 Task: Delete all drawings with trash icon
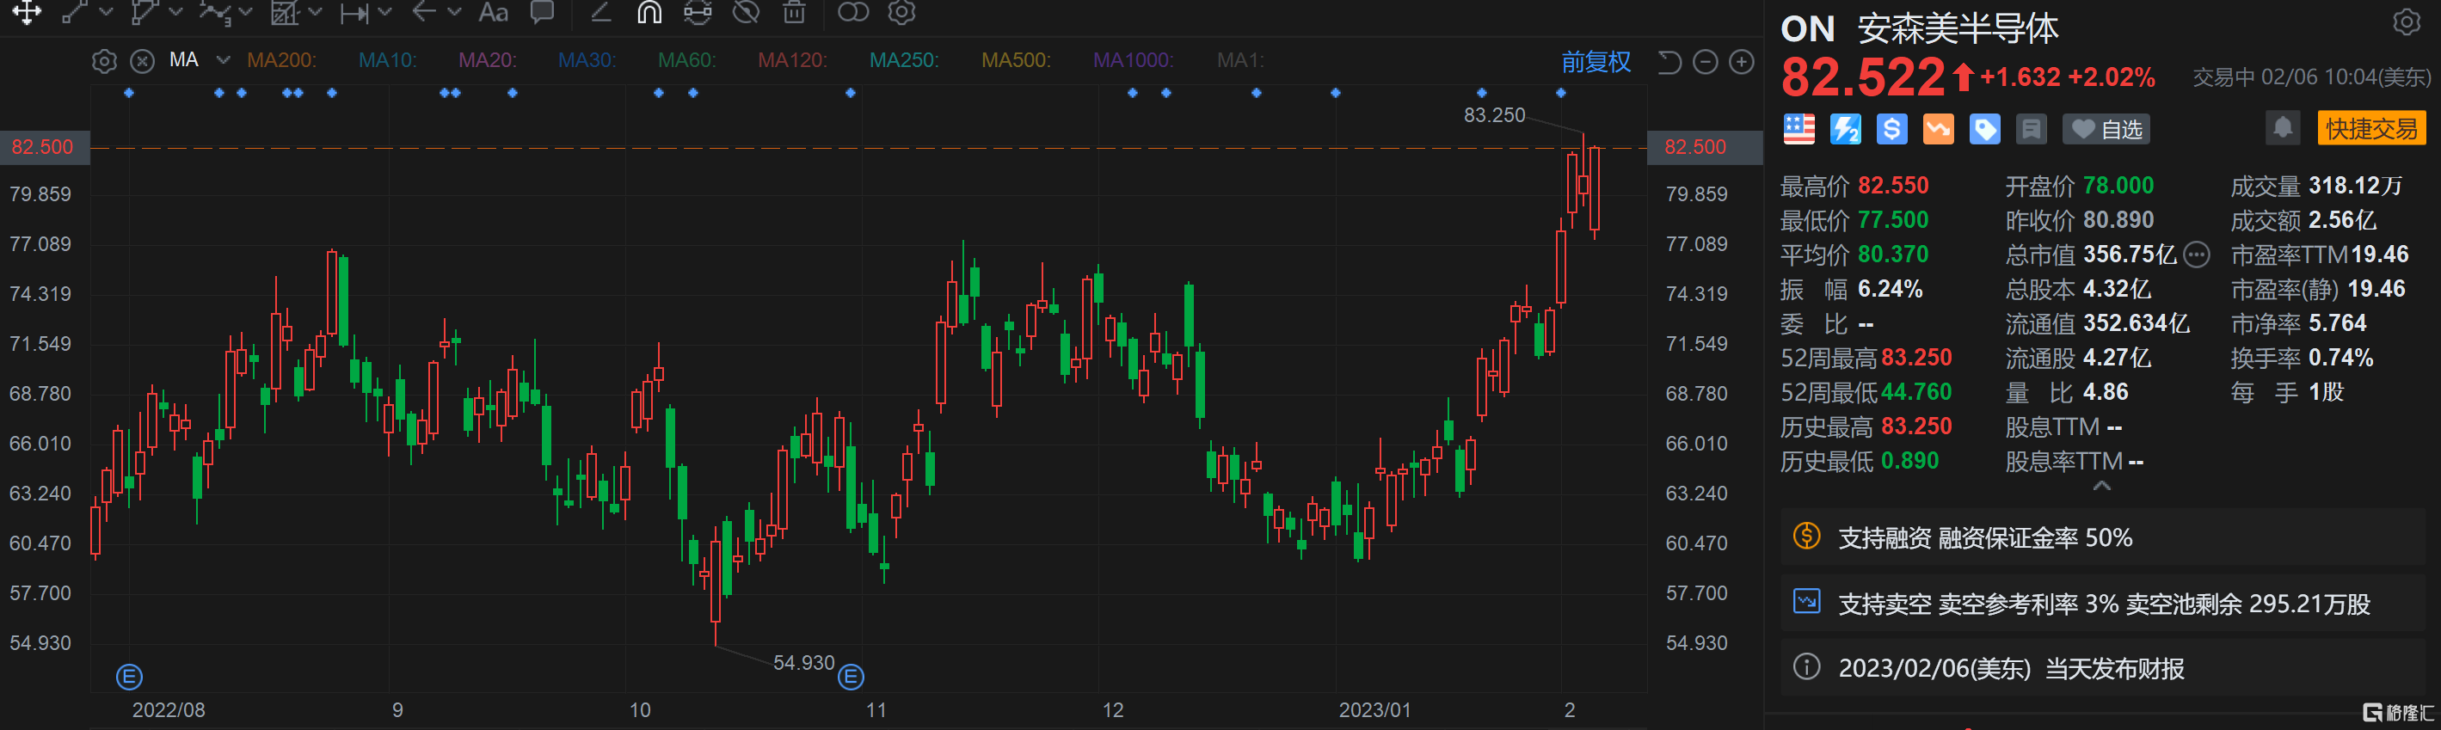794,12
